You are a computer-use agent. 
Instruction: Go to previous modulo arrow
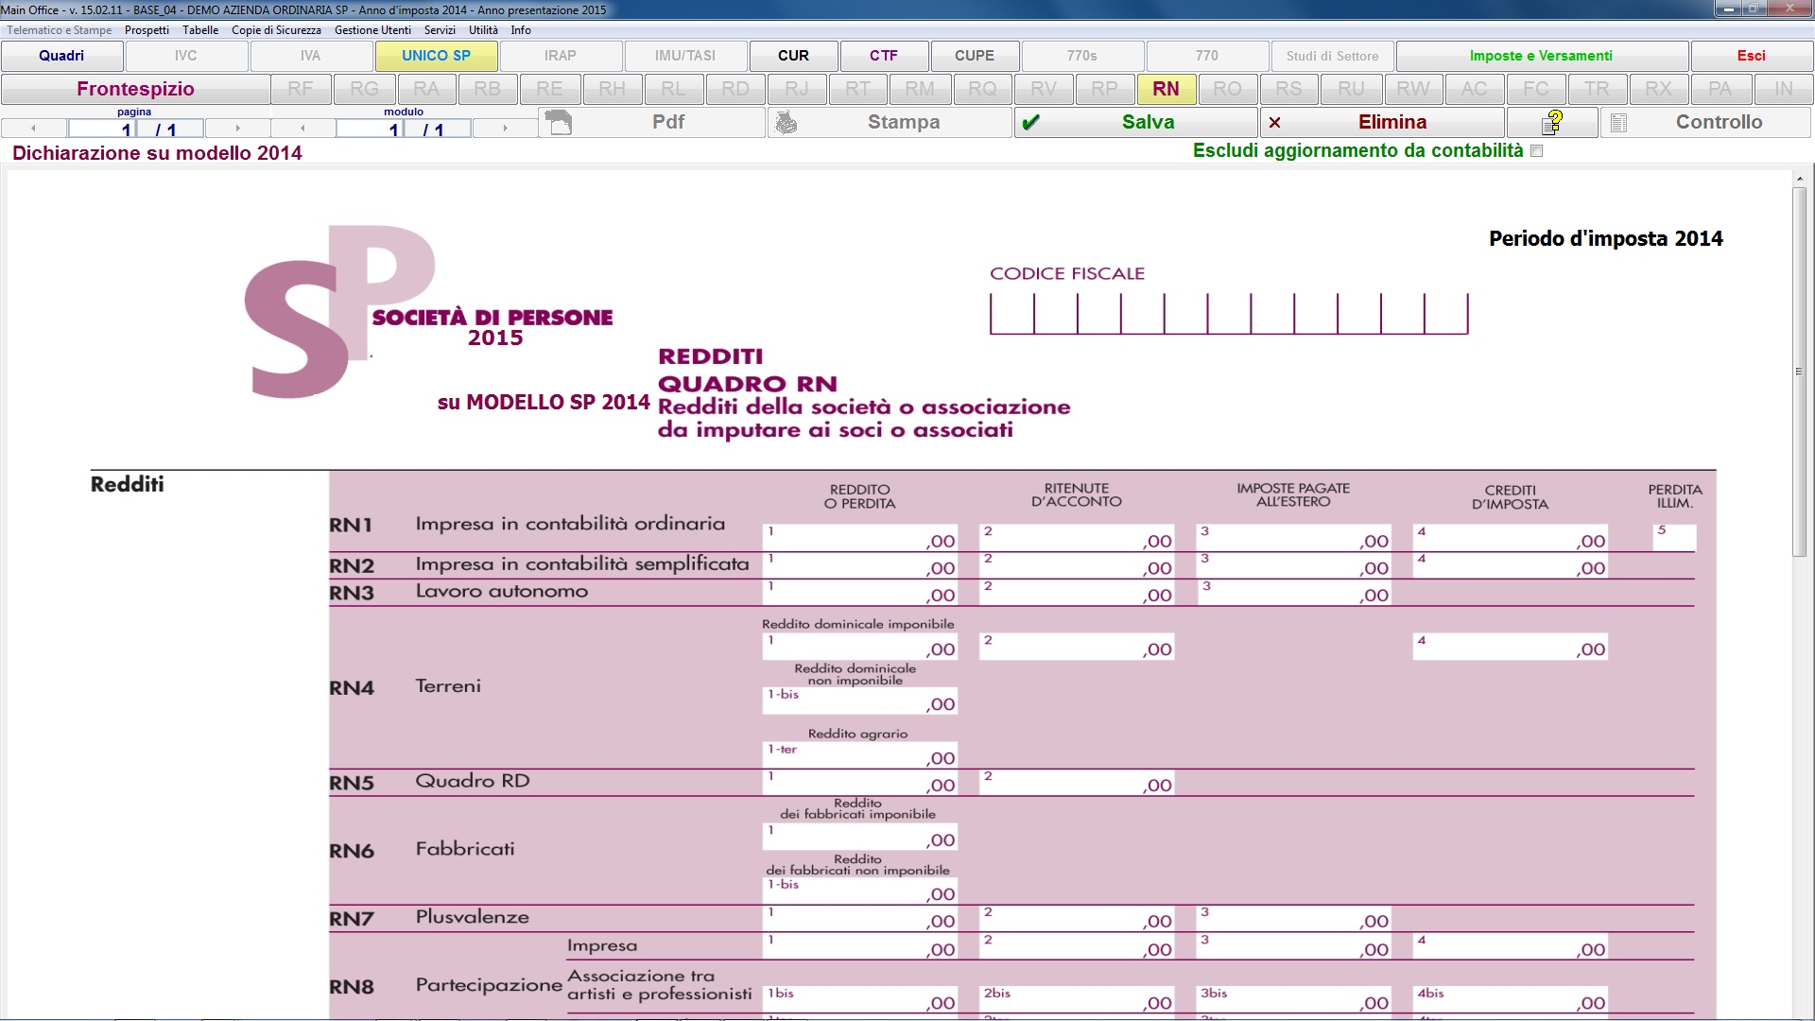point(302,128)
